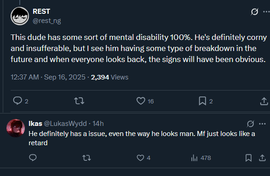Share REST's post

[x=264, y=101]
